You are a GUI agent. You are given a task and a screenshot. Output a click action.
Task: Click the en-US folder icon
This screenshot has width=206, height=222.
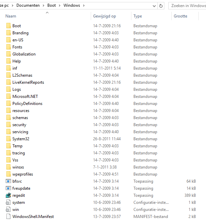click(x=8, y=40)
